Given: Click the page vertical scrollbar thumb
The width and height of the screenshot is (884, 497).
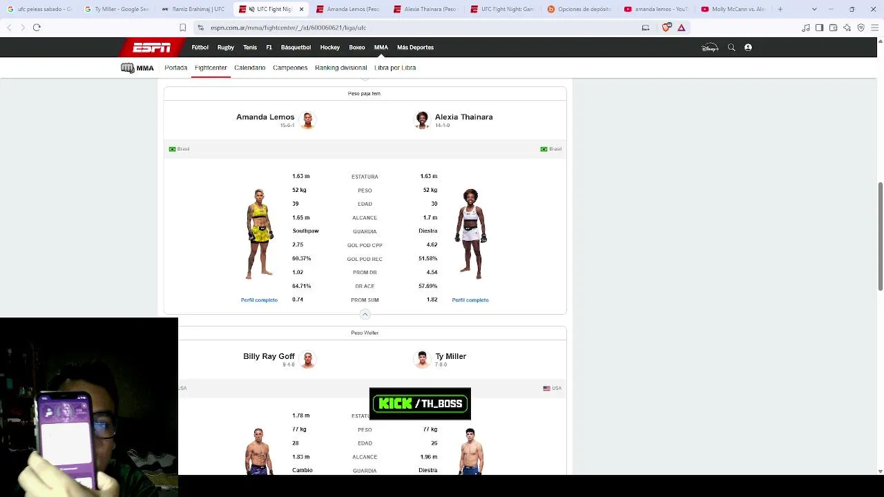Looking at the screenshot, I should tap(880, 237).
